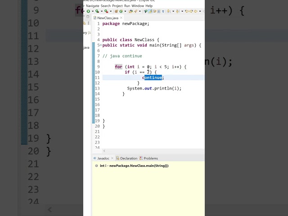
Task: Open the Package Explorer view menu dots
Action: pos(89,23)
